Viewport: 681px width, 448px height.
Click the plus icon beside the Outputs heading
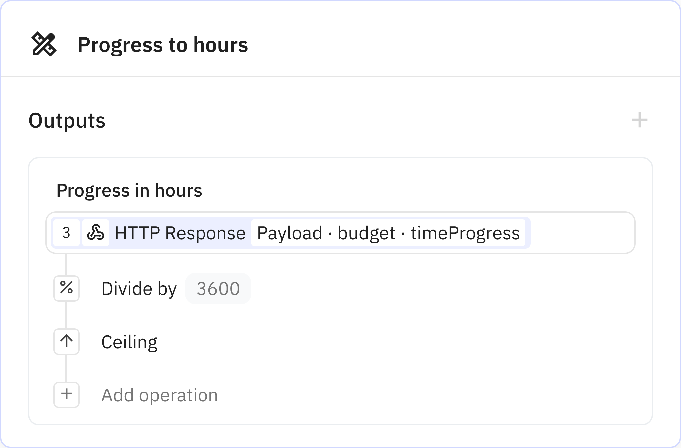tap(640, 121)
